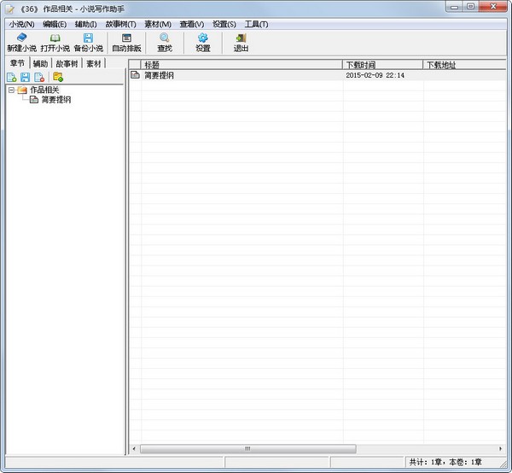Click the app icon in the title bar

pos(9,9)
